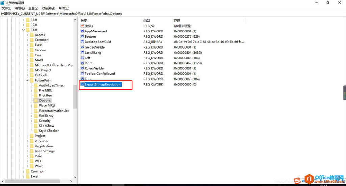Select the Style Checker key
This screenshot has width=346, height=186.
pyautogui.click(x=49, y=131)
